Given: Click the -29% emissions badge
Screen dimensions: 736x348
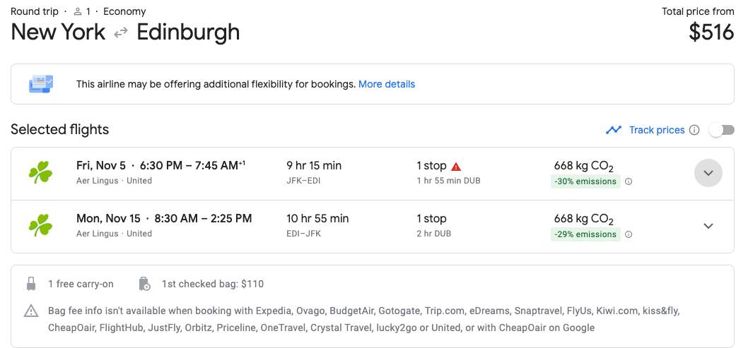Looking at the screenshot, I should (x=586, y=234).
